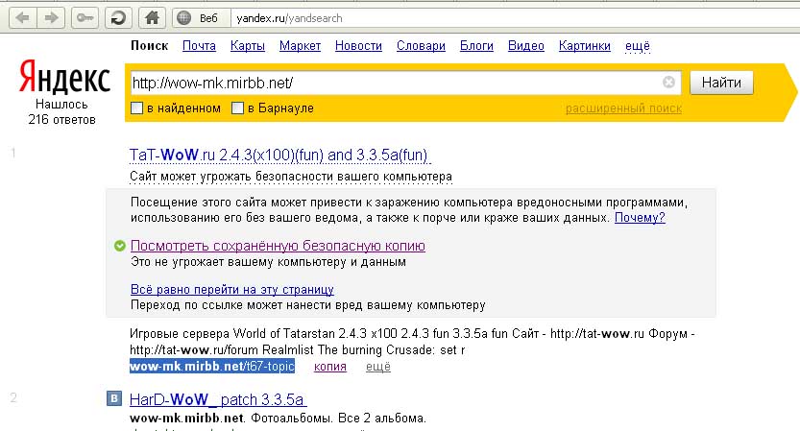Open the HarD-WoW_ patch 3.3.5a result
Image resolution: width=800 pixels, height=431 pixels.
(217, 399)
